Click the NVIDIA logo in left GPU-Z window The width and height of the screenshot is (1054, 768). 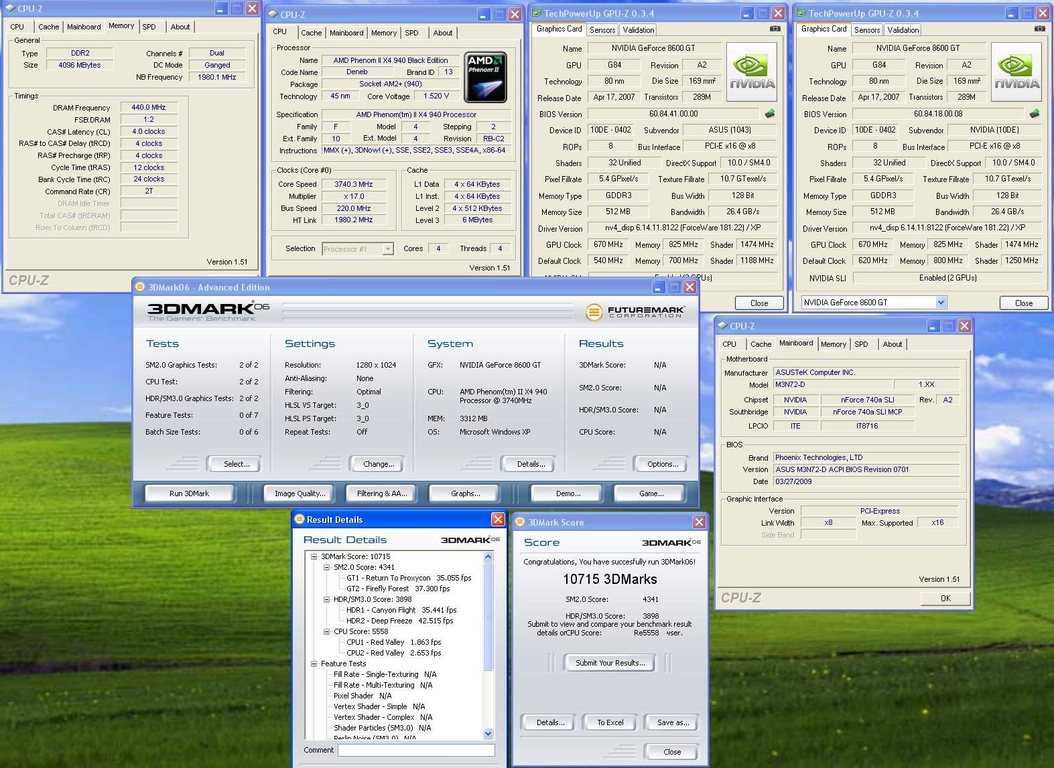pos(752,72)
